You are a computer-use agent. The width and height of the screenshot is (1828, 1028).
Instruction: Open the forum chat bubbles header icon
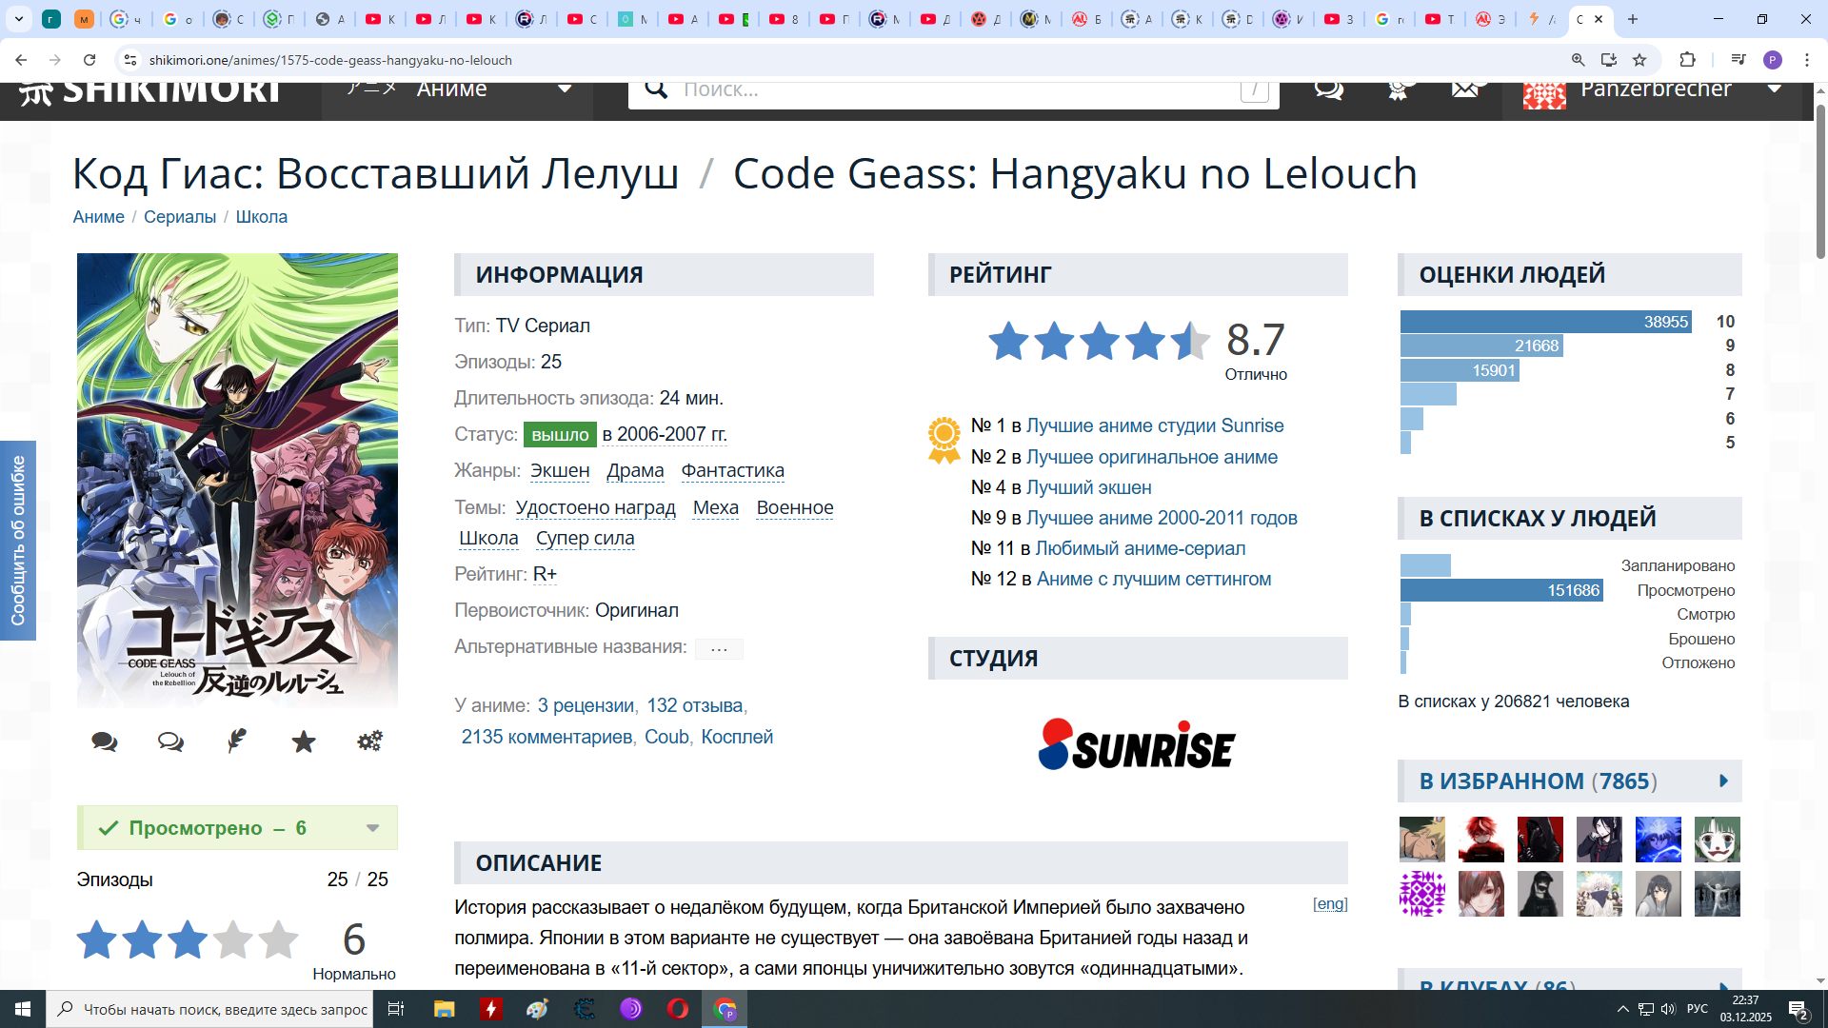click(1328, 89)
